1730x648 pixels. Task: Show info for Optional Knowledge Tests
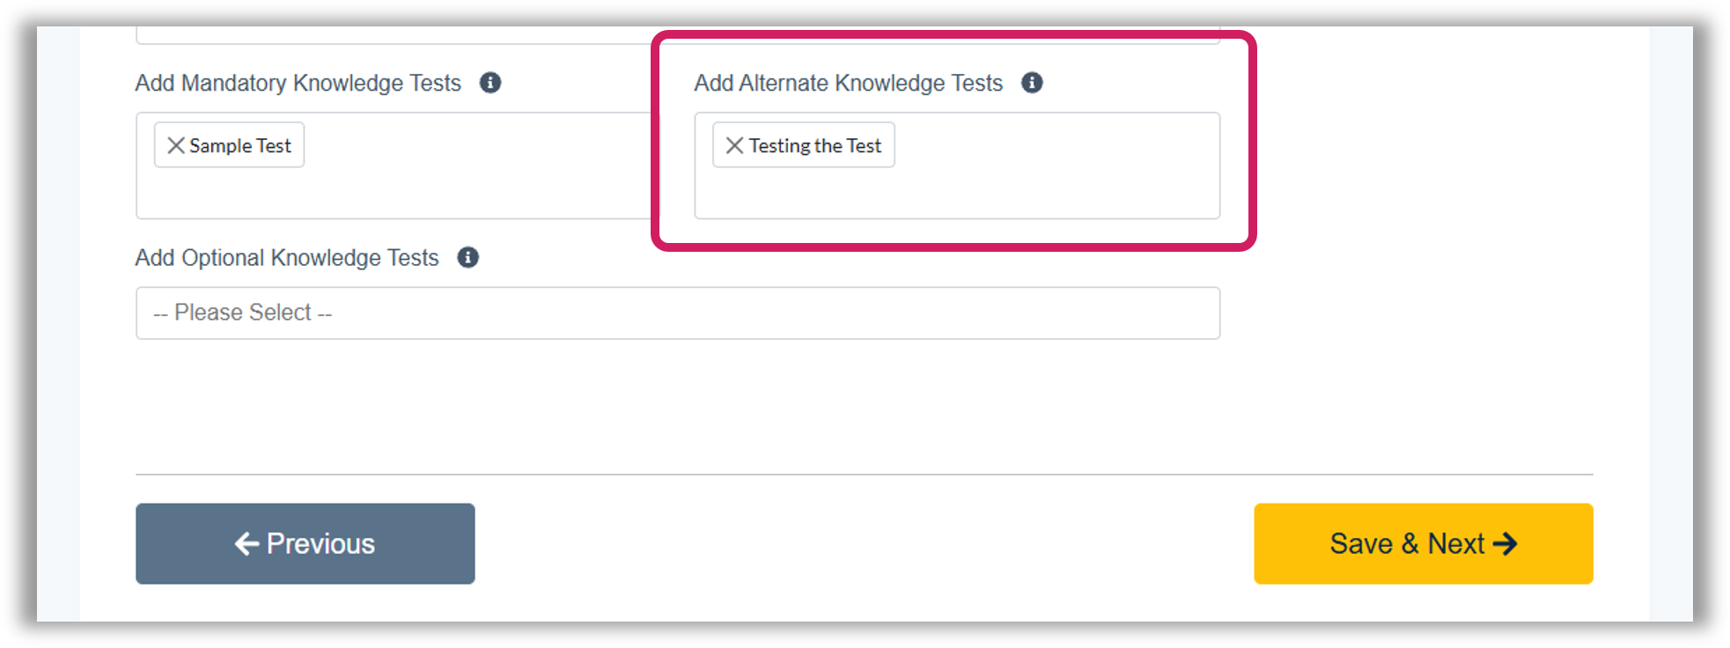[467, 257]
